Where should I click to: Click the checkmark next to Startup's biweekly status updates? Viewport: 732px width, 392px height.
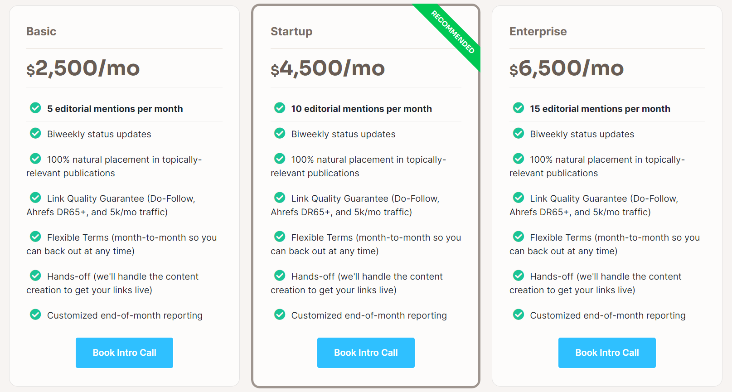tap(280, 133)
